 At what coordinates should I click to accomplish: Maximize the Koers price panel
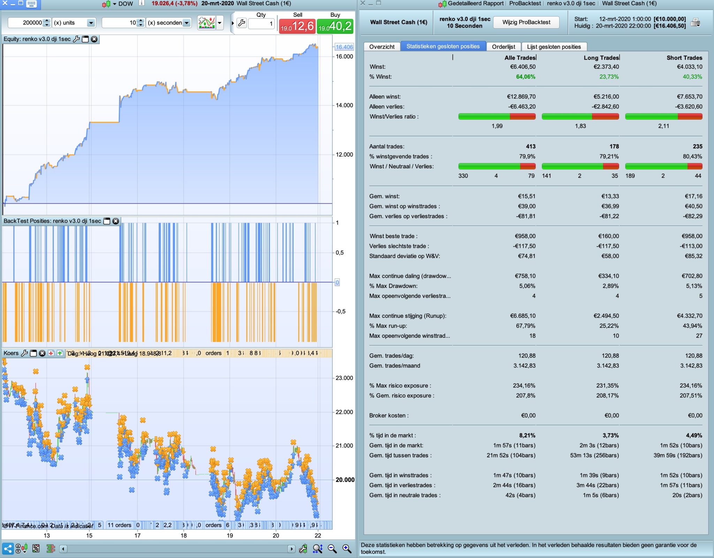(x=33, y=353)
